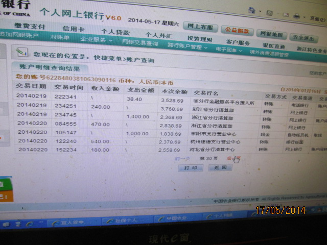
Task: Click the 第 30 页 page indicator
Action: [208, 159]
